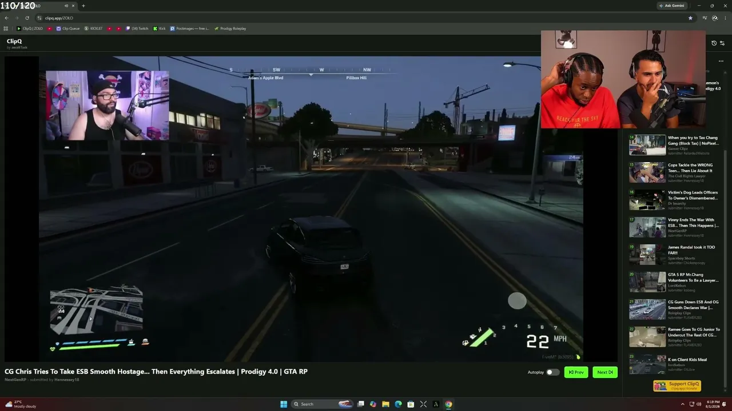Open the Kick bookmark
Image resolution: width=732 pixels, height=411 pixels.
[160, 29]
